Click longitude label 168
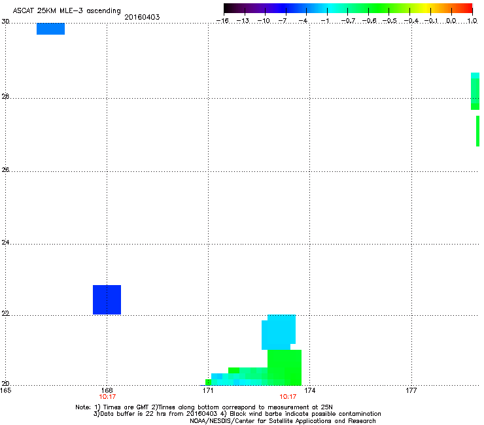 107,390
